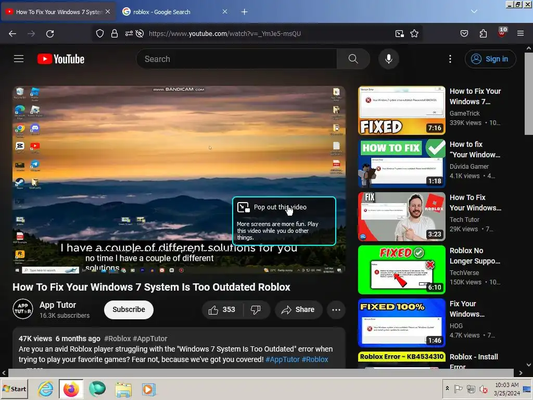Open the site permissions icon in address bar
Image resolution: width=533 pixels, height=400 pixels.
(129, 33)
